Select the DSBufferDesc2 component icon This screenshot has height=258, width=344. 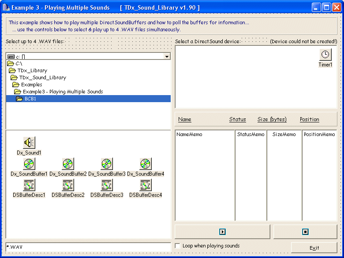68,185
